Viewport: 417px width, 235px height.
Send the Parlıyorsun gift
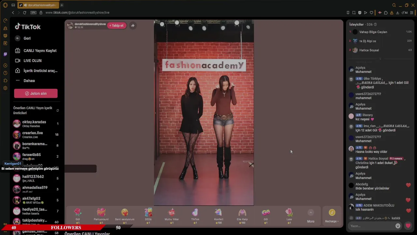[101, 216]
